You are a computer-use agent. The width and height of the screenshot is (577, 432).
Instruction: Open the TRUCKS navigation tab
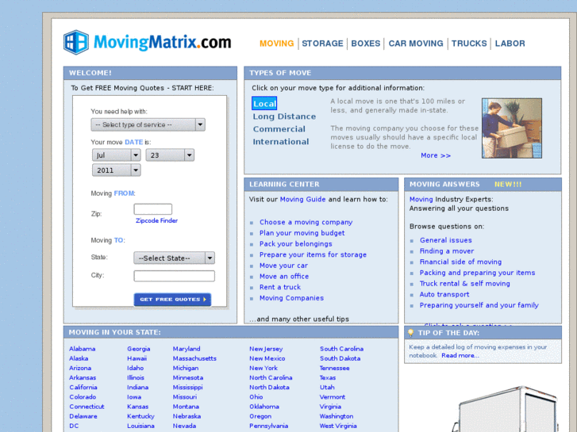click(469, 44)
